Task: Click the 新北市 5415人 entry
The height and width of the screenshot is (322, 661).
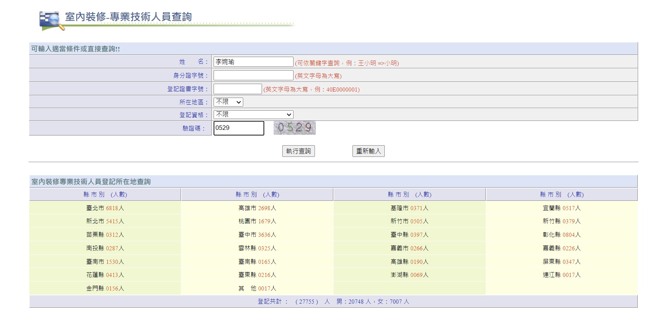Action: (105, 221)
